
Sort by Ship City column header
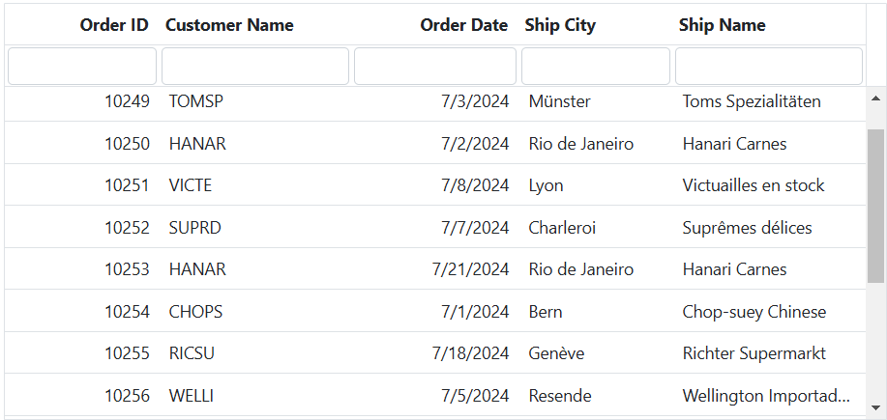tap(560, 25)
